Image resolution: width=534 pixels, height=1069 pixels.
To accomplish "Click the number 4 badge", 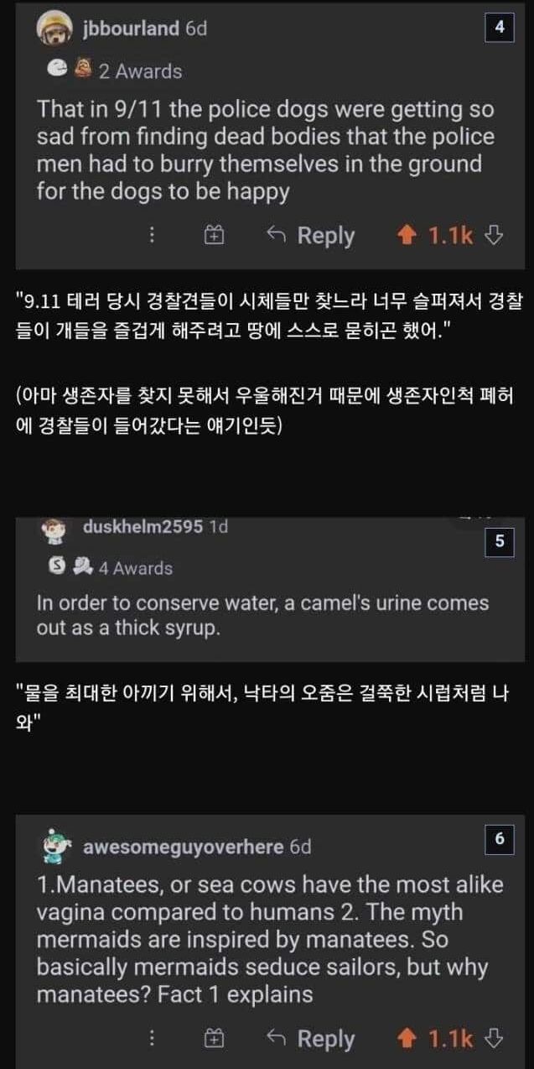I will [500, 28].
